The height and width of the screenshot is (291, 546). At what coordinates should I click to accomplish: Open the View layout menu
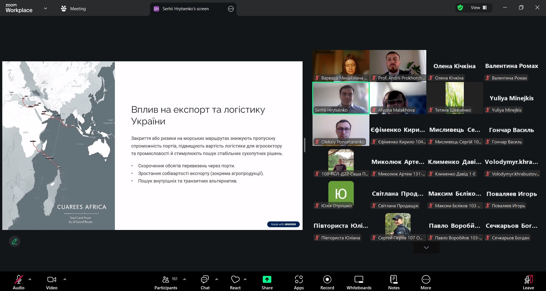pos(479,8)
